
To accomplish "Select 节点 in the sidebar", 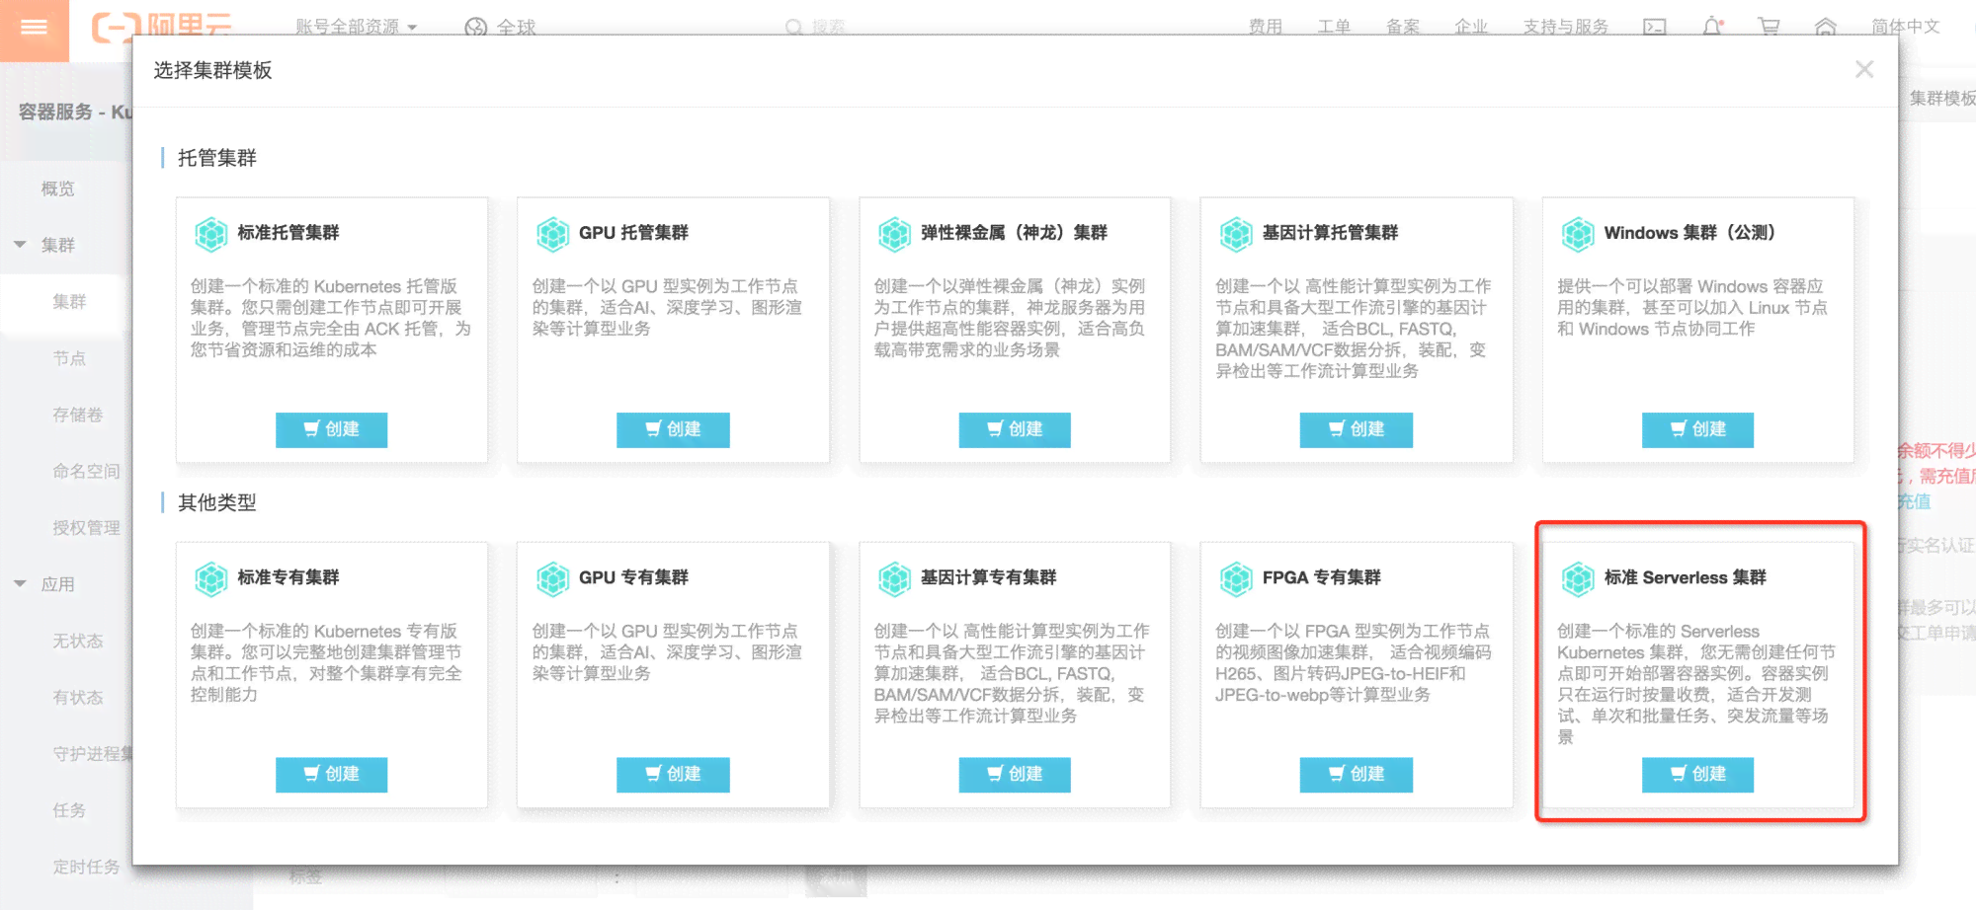I will tap(69, 358).
